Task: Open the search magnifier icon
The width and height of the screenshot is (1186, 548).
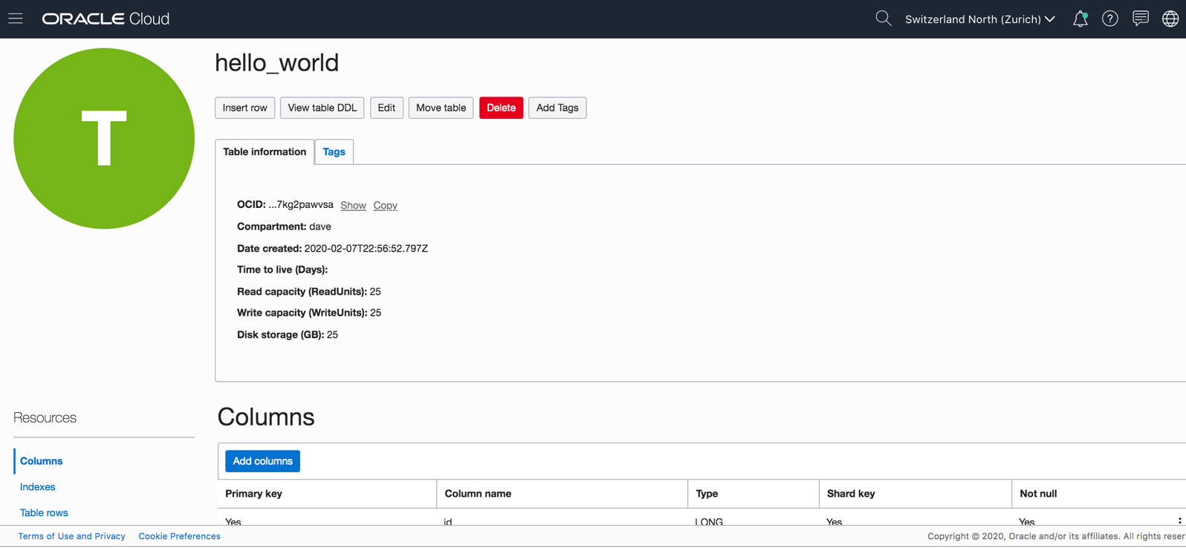Action: pyautogui.click(x=883, y=19)
